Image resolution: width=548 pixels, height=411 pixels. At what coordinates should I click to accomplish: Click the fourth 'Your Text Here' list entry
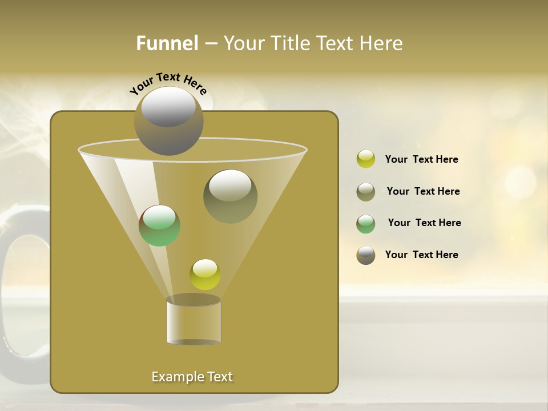[421, 255]
